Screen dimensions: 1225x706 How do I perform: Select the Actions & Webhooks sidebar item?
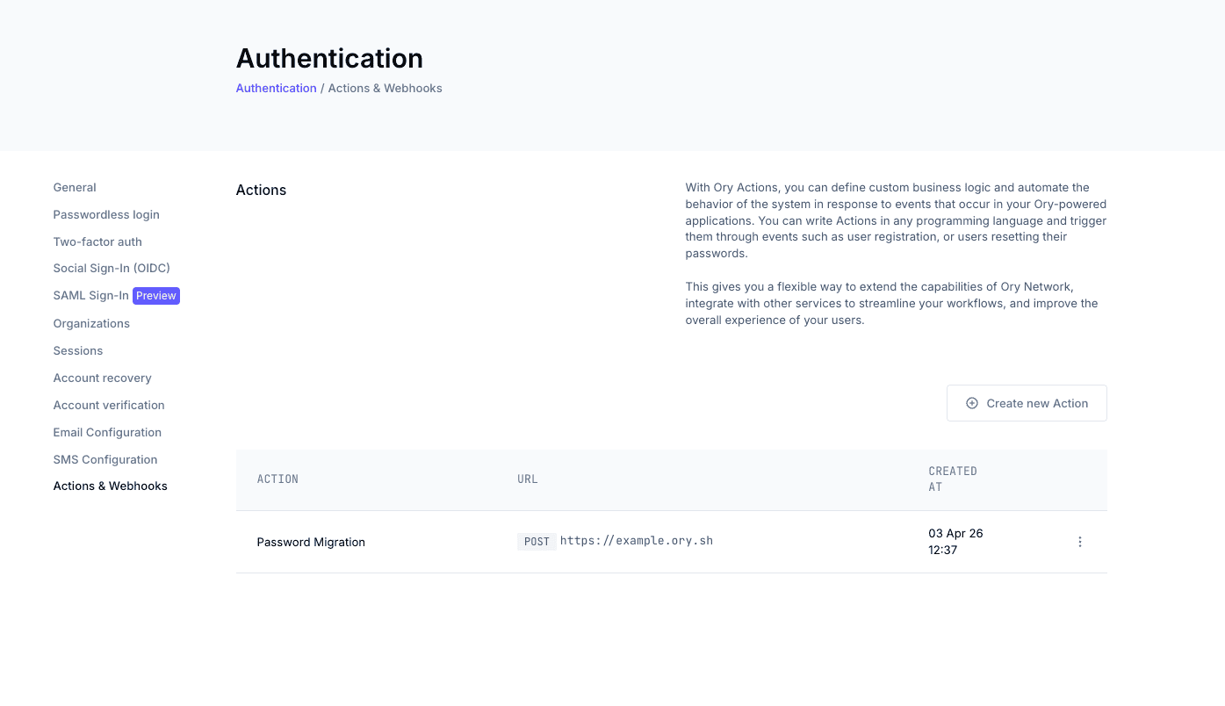pos(110,485)
